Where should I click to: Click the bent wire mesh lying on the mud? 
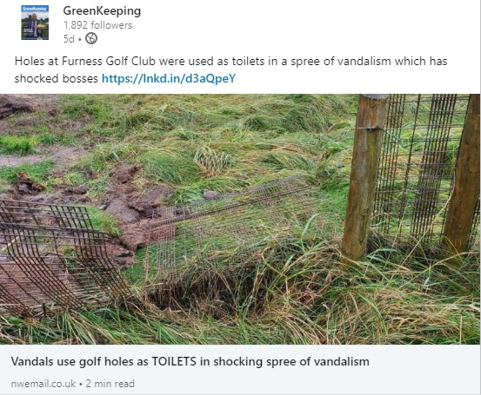click(57, 254)
